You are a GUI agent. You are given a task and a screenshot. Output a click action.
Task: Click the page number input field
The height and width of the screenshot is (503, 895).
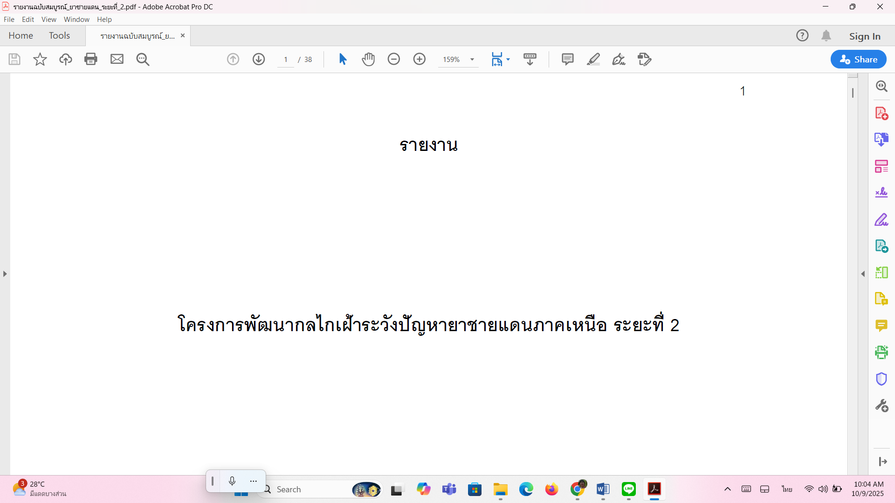286,60
